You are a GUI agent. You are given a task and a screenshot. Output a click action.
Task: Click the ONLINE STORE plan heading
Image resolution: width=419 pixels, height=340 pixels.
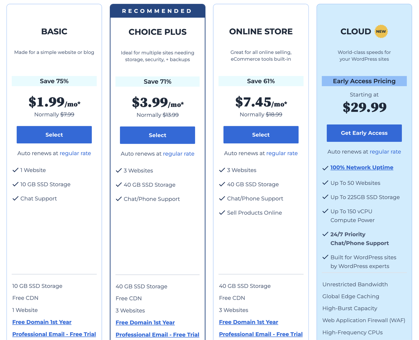(x=261, y=31)
